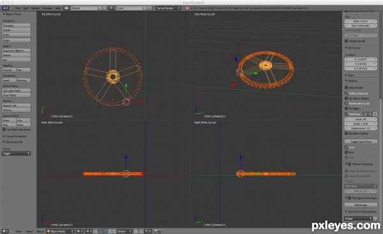Open the editor type selector in top header
Screen dimensions: 383x234
point(5,8)
